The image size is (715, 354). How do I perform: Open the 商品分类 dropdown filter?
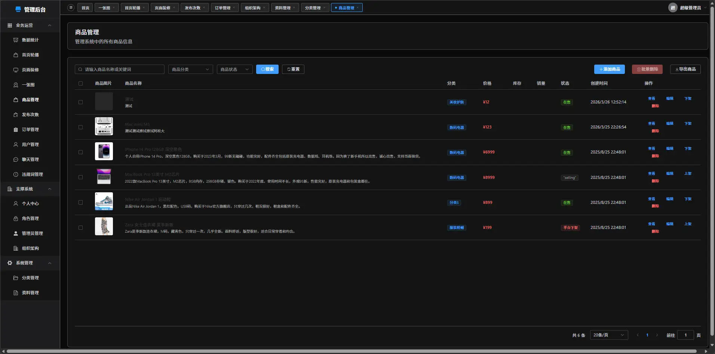[190, 69]
